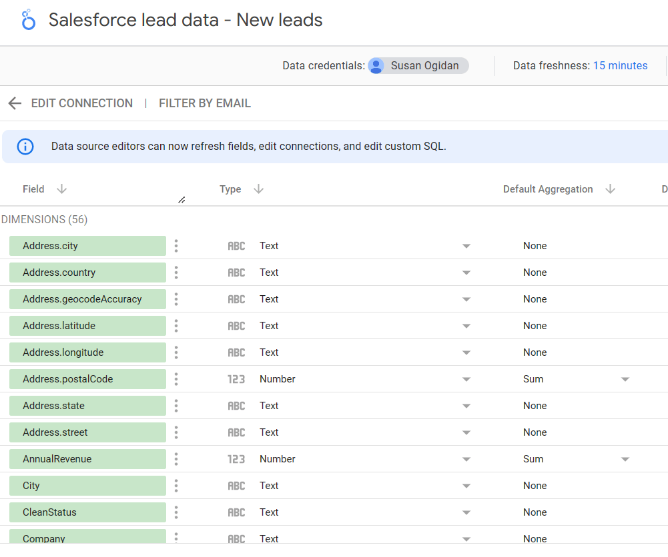Toggle the sort arrow on the Type column

(x=258, y=189)
